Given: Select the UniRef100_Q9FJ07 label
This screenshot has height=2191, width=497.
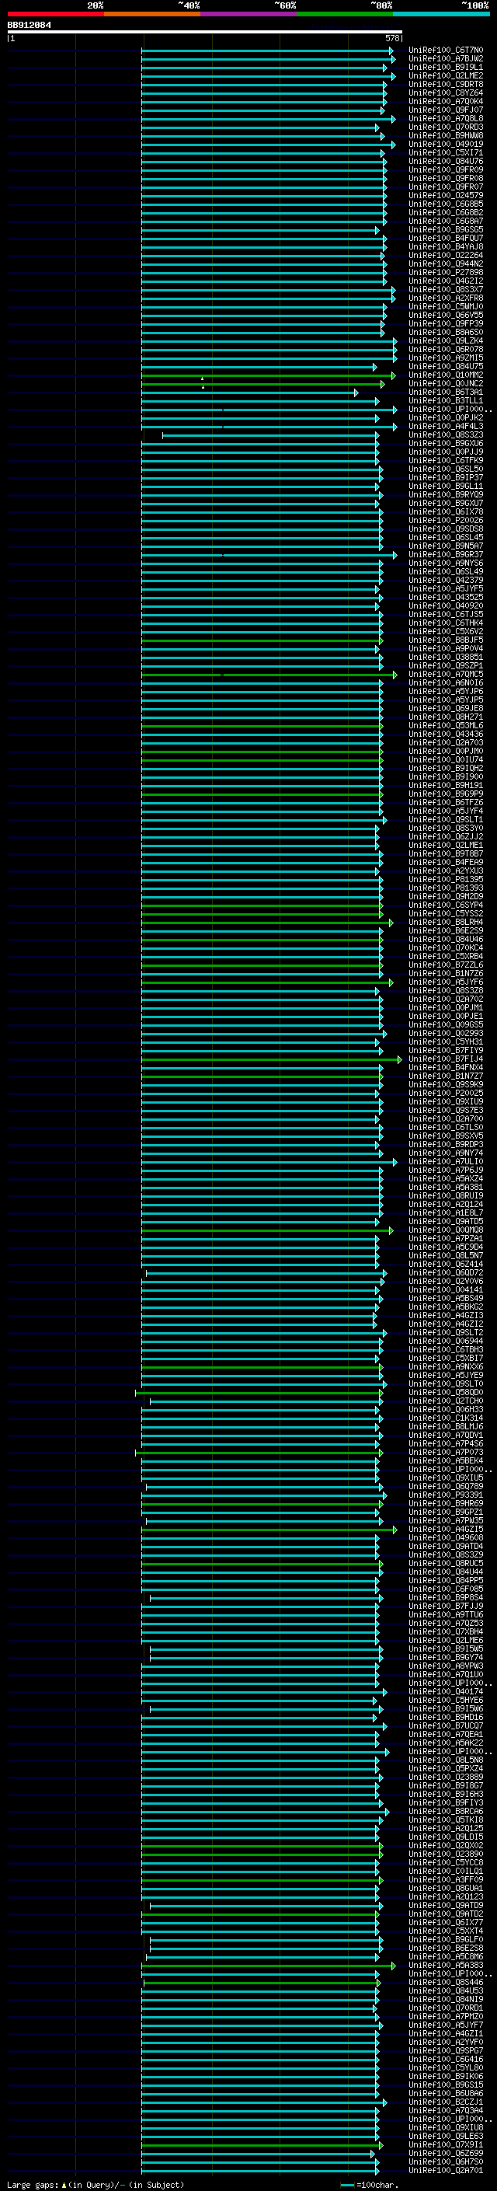Looking at the screenshot, I should (446, 110).
